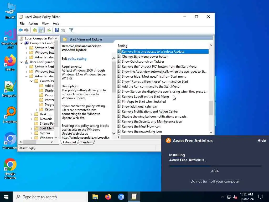Viewport: 269px width, 202px height.
Task: Click the Computer Configuration node icon
Action: coord(27,43)
